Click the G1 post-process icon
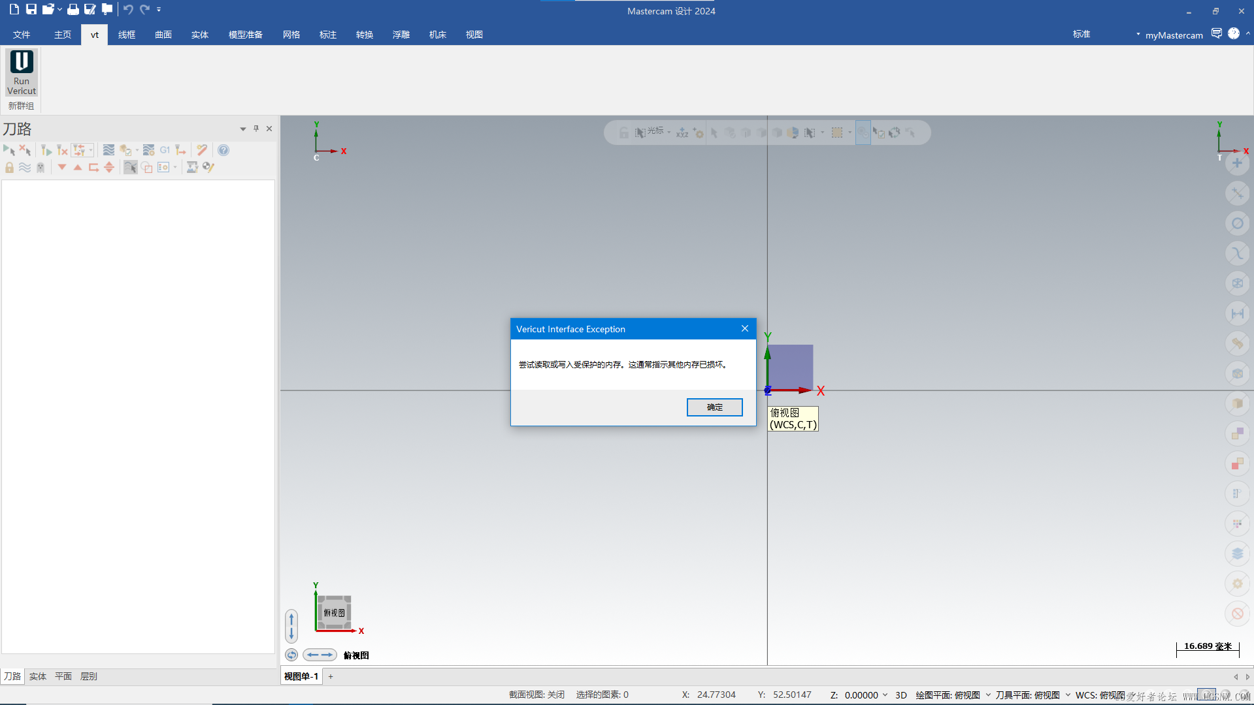Screen dimensions: 1254x705 pos(165,150)
